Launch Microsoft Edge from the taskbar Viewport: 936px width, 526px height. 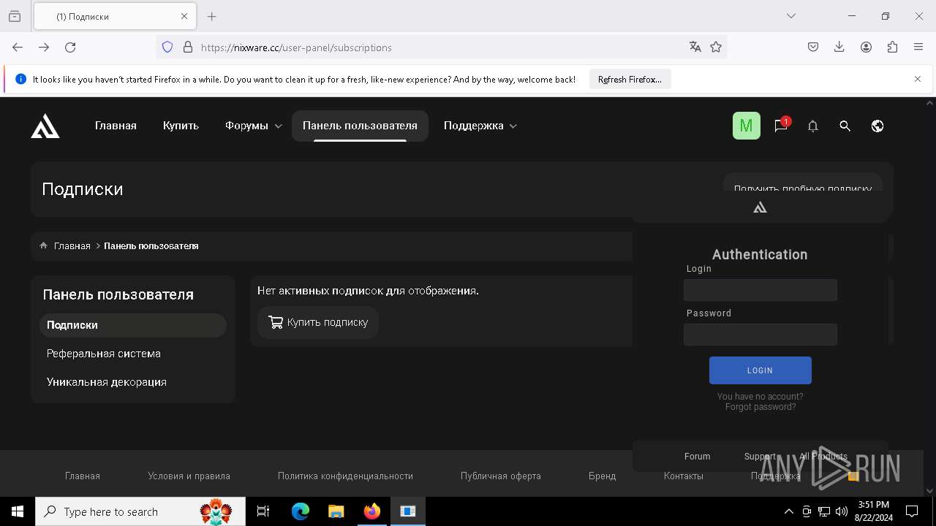[301, 511]
